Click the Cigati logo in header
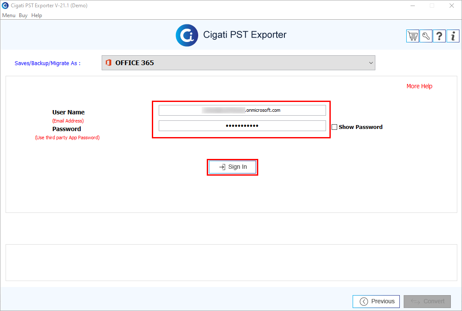The image size is (462, 311). point(187,35)
